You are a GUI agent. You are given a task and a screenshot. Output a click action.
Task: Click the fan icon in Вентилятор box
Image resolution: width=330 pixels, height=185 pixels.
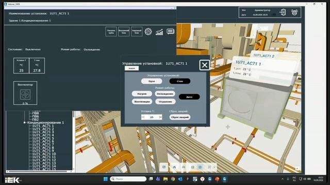click(25, 95)
